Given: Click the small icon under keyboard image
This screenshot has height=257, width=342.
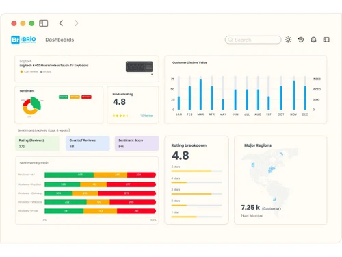Looking at the screenshot, I should 152,75.
